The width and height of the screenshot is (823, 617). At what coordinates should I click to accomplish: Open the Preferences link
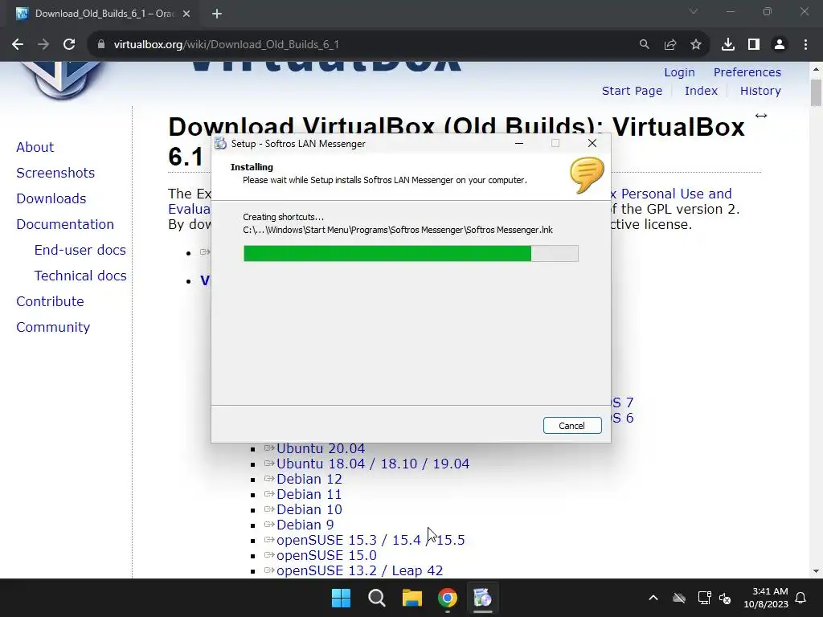point(747,72)
